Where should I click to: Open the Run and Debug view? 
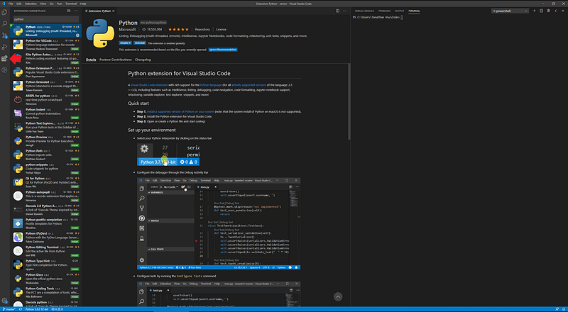tap(4, 47)
